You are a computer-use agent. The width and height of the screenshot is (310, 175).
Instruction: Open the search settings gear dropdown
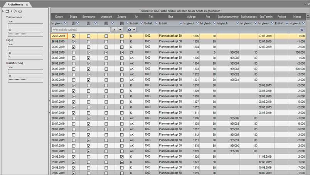(131, 30)
